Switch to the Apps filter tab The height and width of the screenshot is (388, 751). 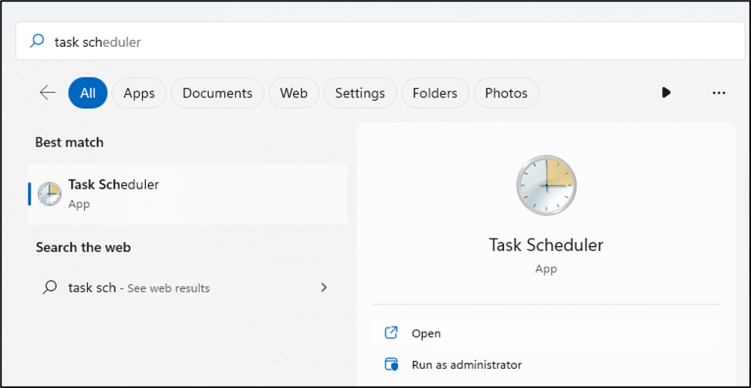click(x=139, y=93)
